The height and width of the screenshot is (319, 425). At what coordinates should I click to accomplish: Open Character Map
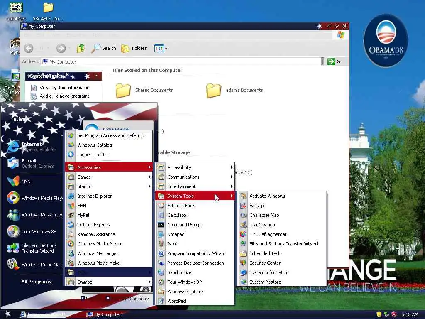282,215
